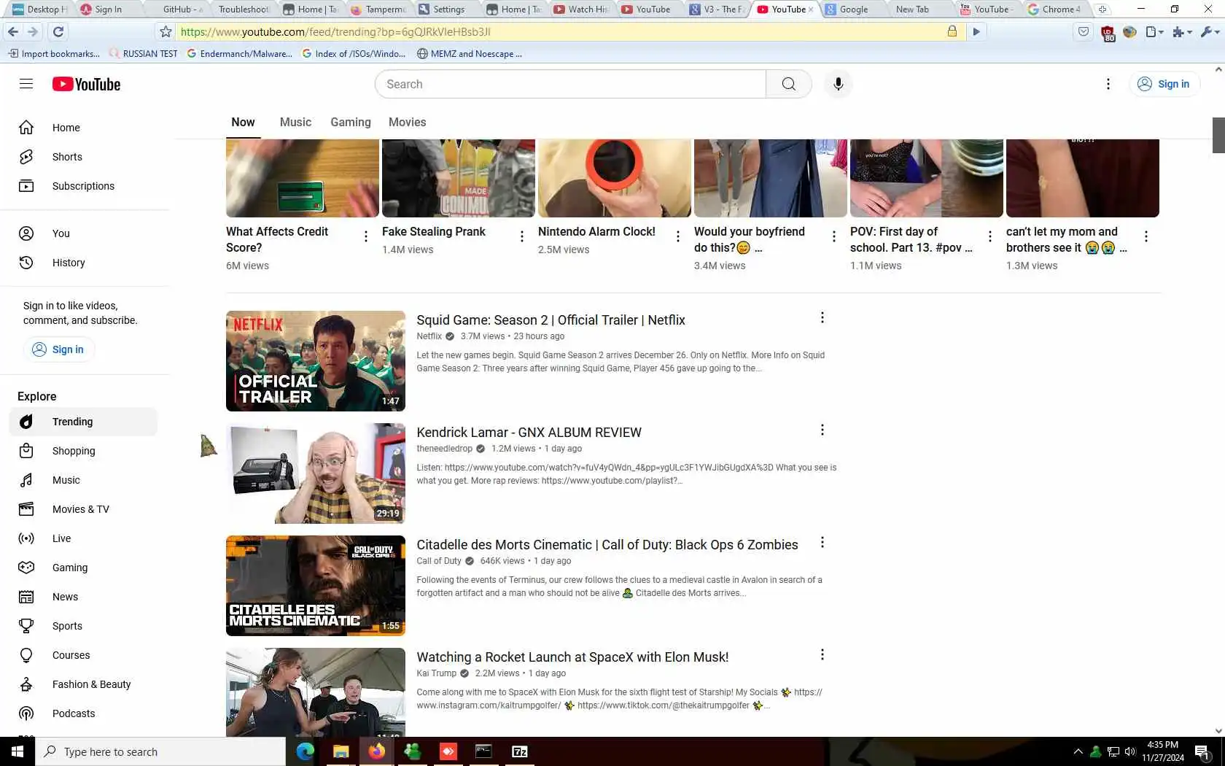Screen dimensions: 1225x766
Task: Focus the YouTube search field
Action: pyautogui.click(x=570, y=84)
